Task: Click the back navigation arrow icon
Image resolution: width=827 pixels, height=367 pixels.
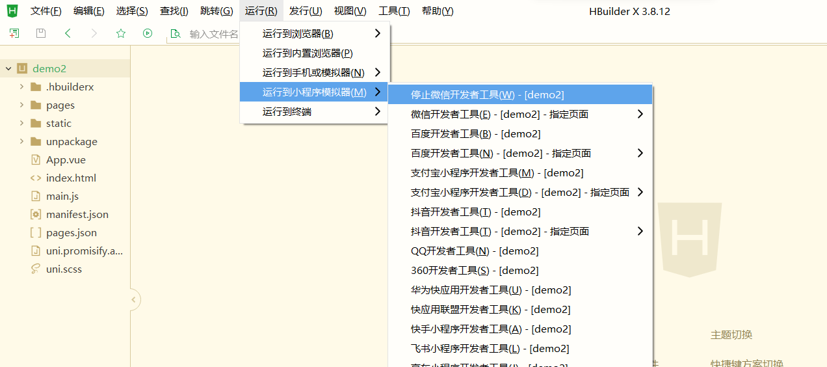Action: coord(68,33)
